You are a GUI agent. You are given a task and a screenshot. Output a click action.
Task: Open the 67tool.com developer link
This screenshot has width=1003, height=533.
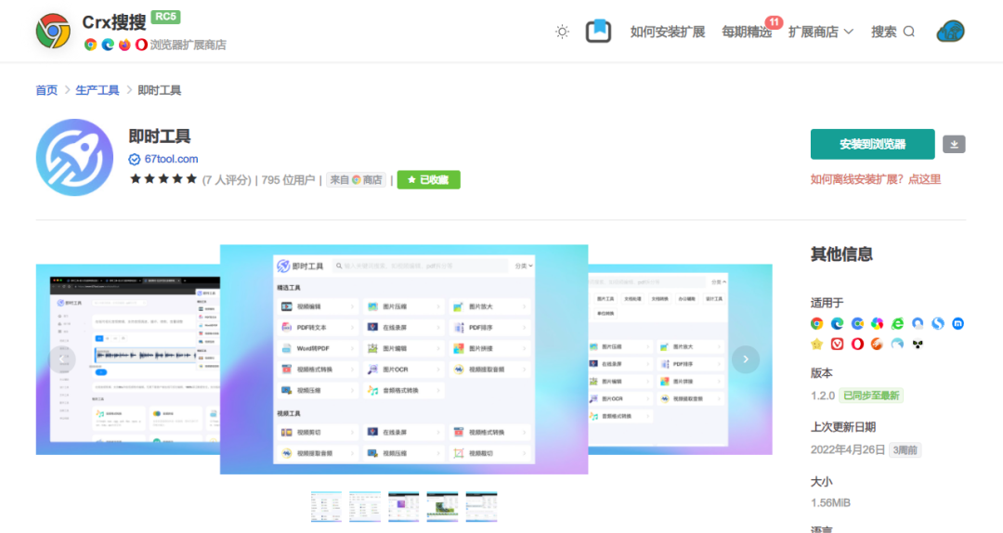[171, 159]
